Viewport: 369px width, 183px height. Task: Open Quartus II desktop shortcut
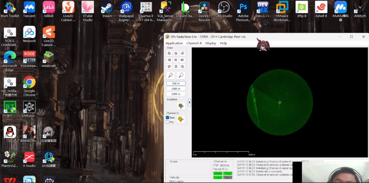point(146,11)
